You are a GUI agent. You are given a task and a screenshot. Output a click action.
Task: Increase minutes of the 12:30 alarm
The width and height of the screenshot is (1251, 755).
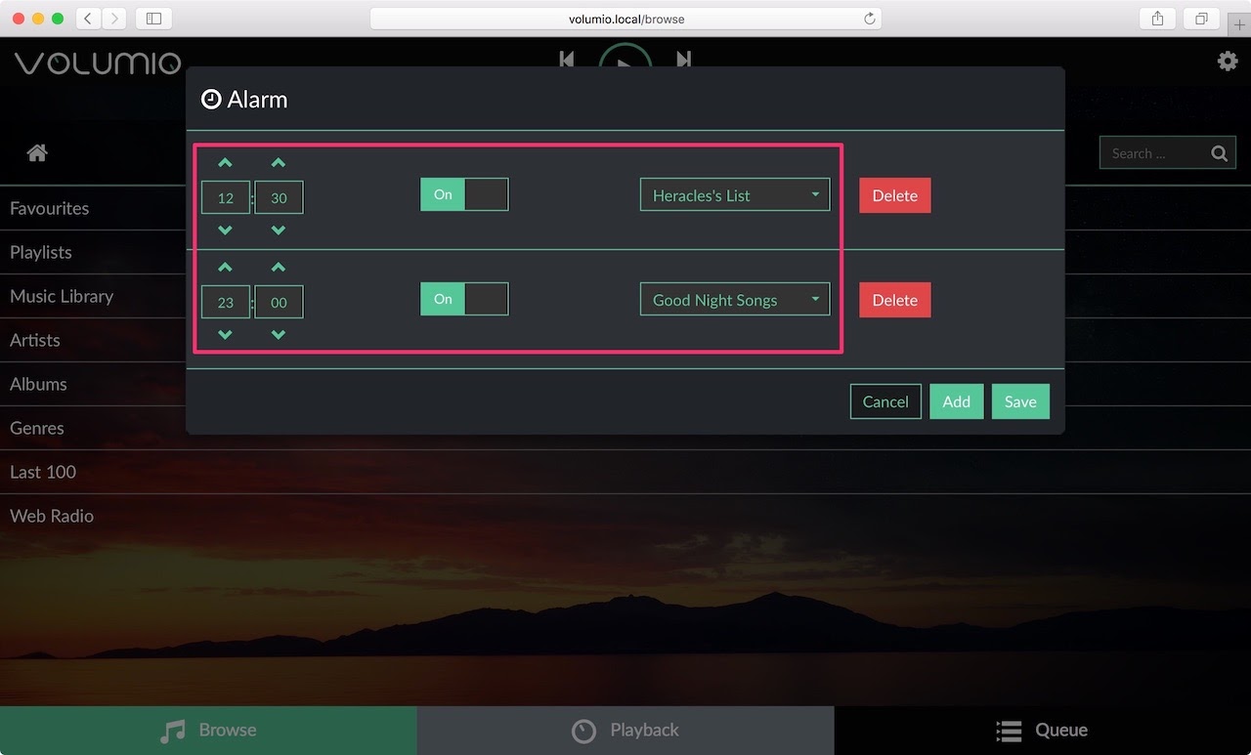(x=279, y=163)
